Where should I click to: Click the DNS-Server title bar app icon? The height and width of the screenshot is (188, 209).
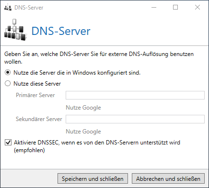pos(8,7)
